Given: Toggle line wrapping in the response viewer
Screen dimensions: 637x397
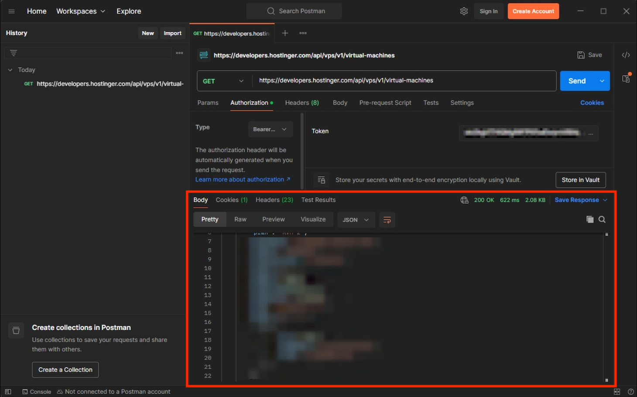Looking at the screenshot, I should 387,220.
